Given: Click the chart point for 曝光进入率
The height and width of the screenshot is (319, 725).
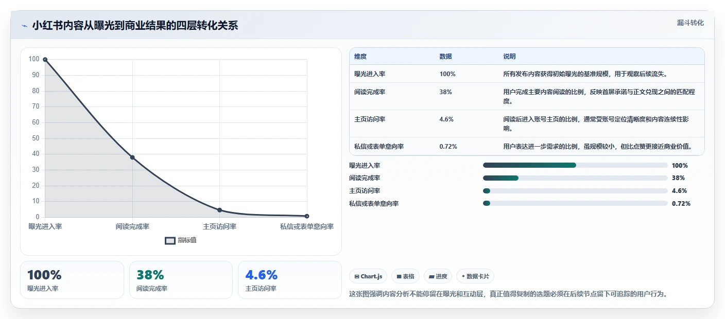Looking at the screenshot, I should pyautogui.click(x=45, y=60).
